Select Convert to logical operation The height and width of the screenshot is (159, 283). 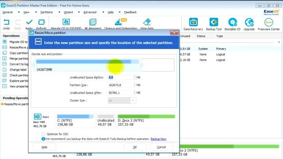(x=15, y=64)
